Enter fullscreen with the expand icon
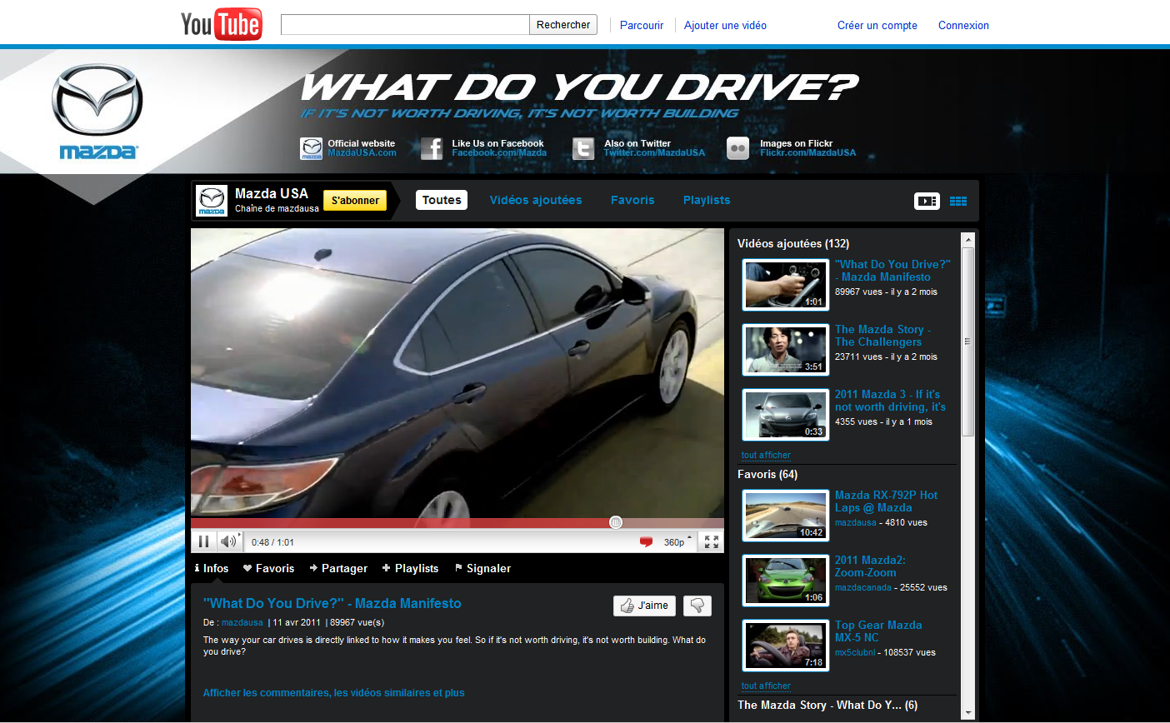1170x723 pixels. tap(712, 542)
